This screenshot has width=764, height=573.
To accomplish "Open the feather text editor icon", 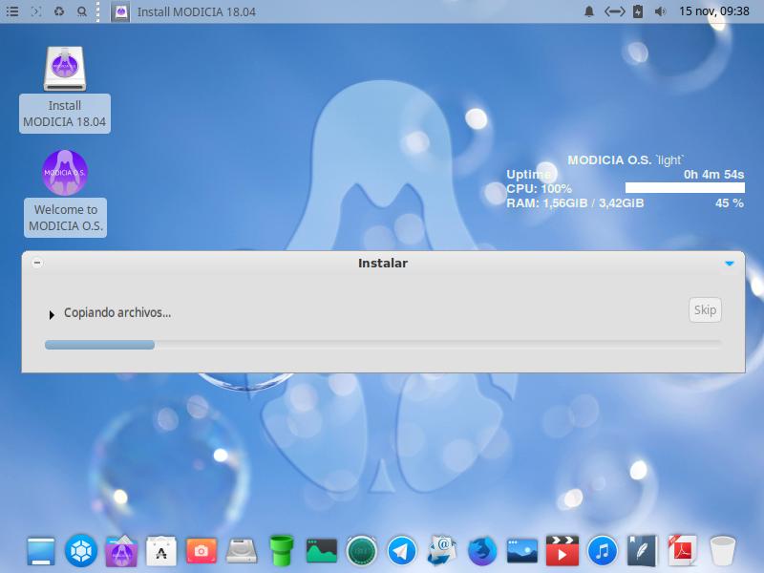I will tap(642, 551).
